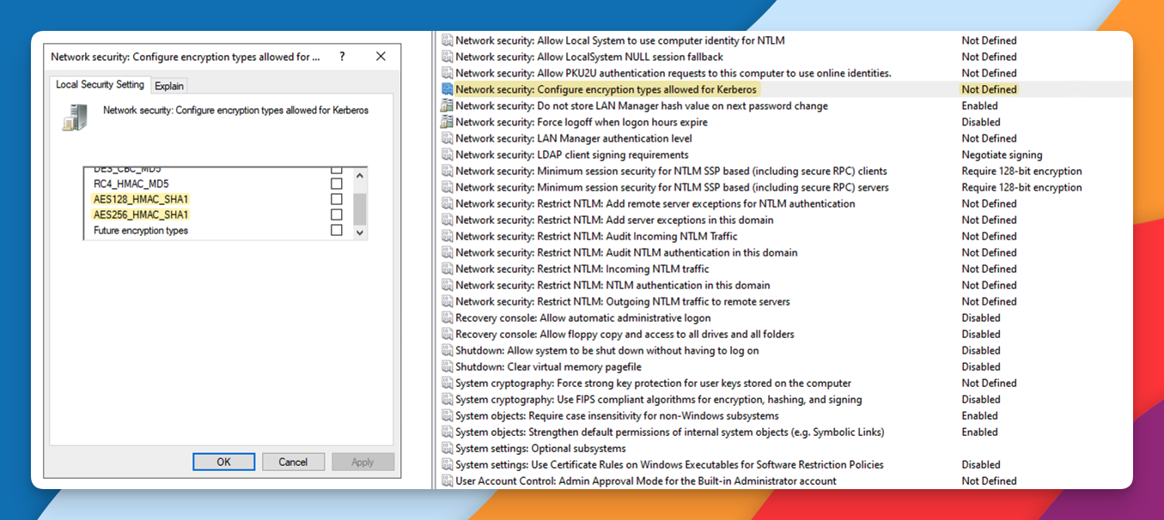The width and height of the screenshot is (1164, 520).
Task: Click the icon beside User Account Control: Admin Approval Mode
Action: pyautogui.click(x=448, y=481)
